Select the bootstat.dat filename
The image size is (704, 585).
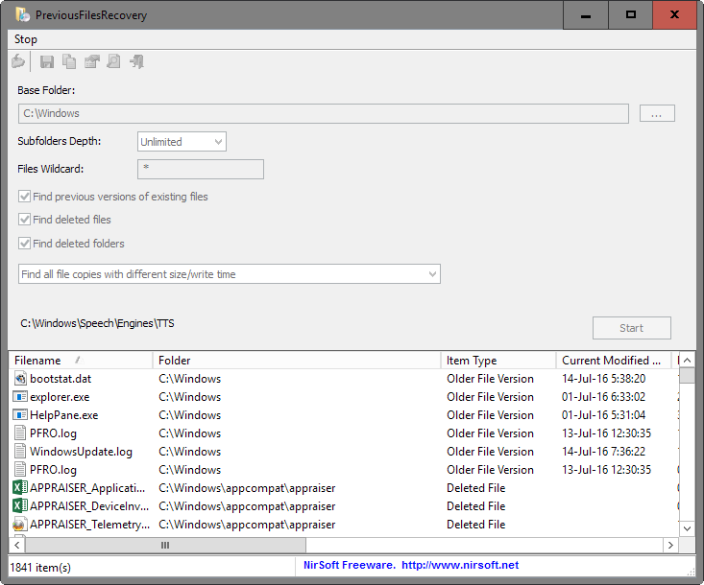(61, 379)
